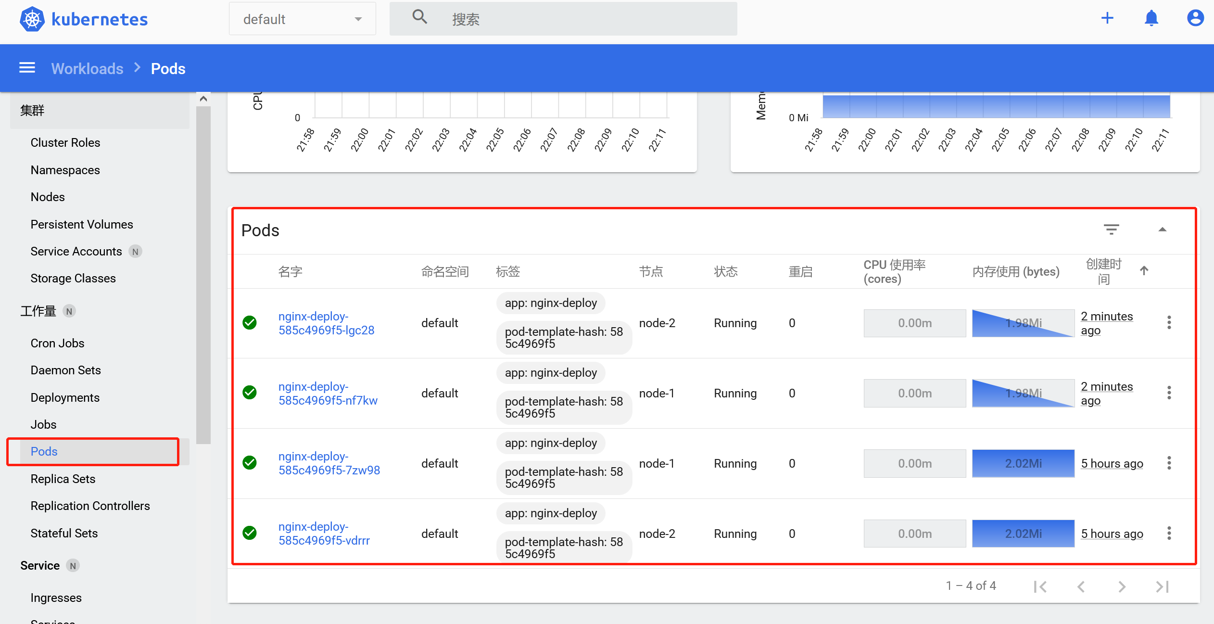Image resolution: width=1214 pixels, height=624 pixels.
Task: Click the search input field
Action: [x=577, y=19]
